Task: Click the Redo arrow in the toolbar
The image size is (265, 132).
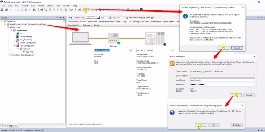Action: [15, 10]
